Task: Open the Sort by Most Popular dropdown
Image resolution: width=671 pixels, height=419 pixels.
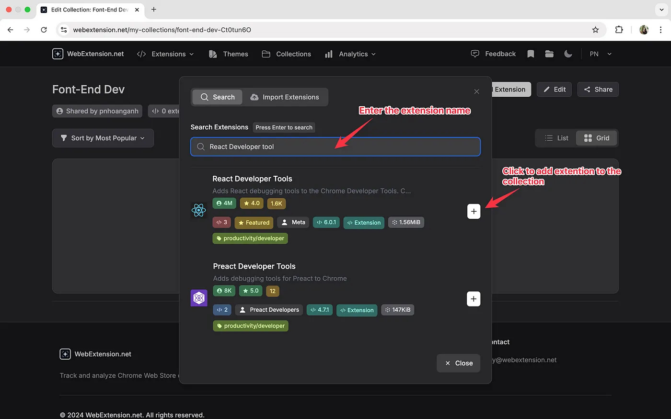Action: (103, 138)
